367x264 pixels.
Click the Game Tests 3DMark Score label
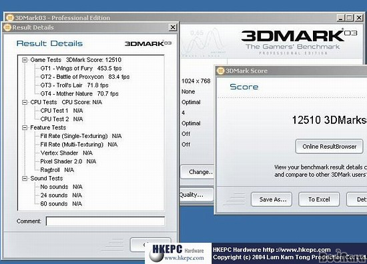[x=76, y=60]
